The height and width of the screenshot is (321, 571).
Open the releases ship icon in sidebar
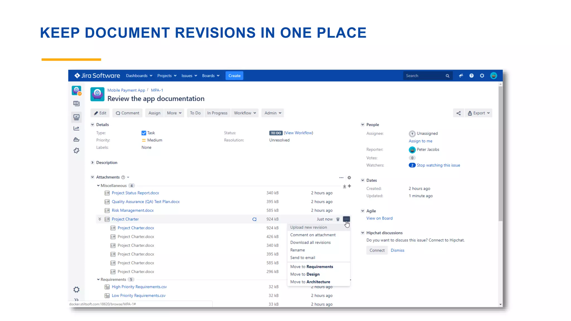click(76, 140)
